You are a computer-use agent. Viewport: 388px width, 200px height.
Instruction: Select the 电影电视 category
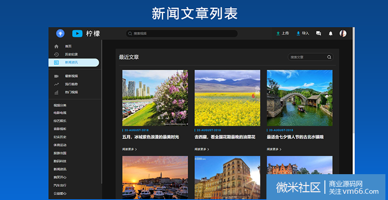tap(60, 113)
